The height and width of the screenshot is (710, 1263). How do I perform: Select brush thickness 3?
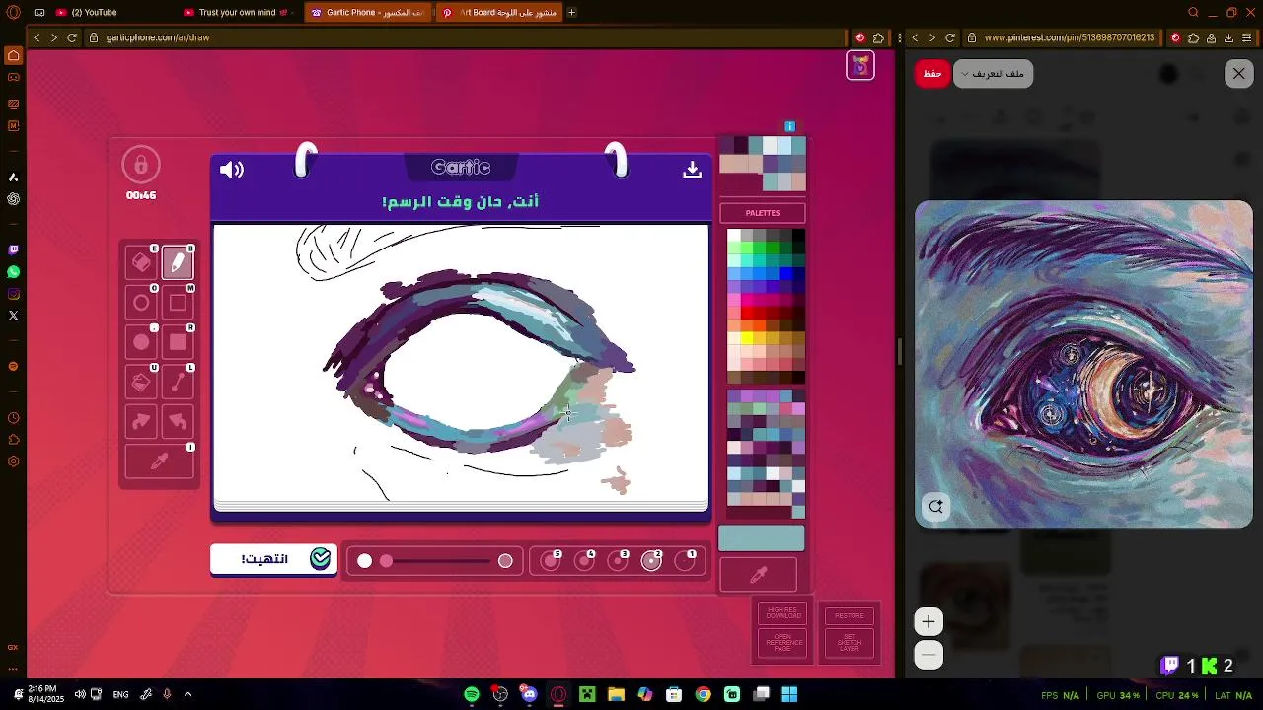(618, 561)
